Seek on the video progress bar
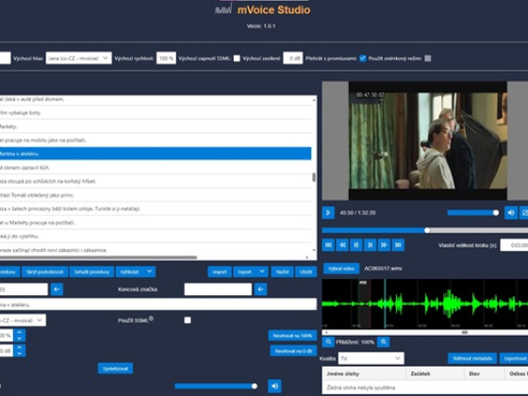 [x=425, y=231]
